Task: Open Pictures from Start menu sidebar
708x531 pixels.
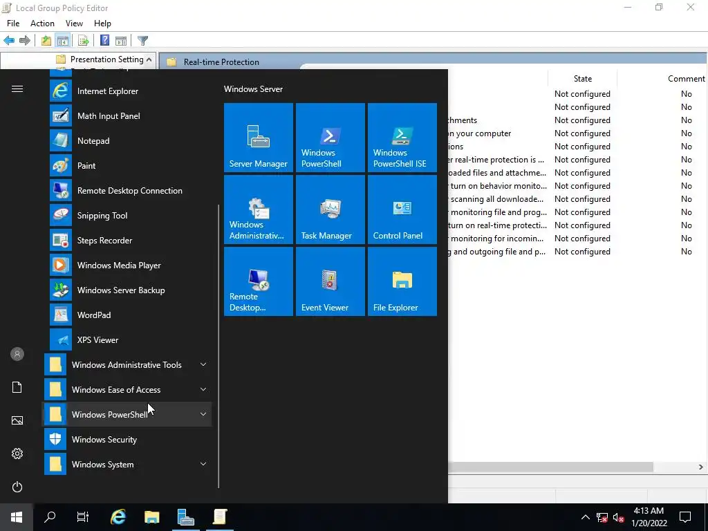Action: coord(17,420)
